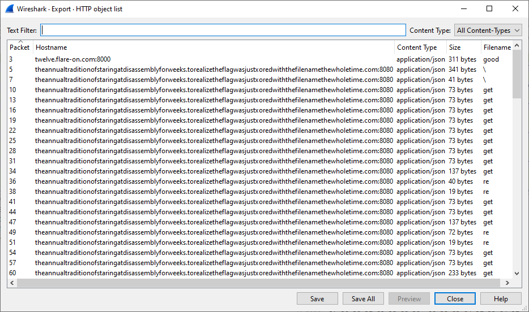Screen dimensions: 529x312
Task: Sort by Content Type column header
Action: point(417,47)
